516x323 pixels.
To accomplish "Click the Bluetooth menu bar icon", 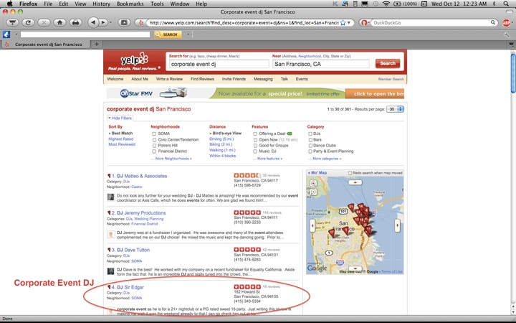I will pyautogui.click(x=494, y=4).
